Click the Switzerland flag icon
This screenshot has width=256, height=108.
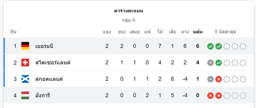click(25, 63)
